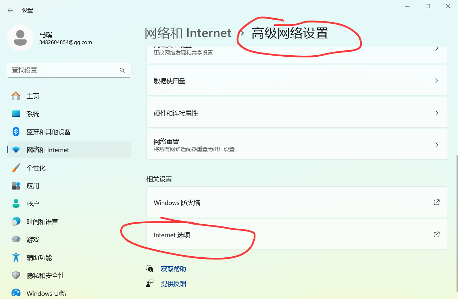
Task: Click the 获取帮助 headset icon
Action: click(x=150, y=269)
